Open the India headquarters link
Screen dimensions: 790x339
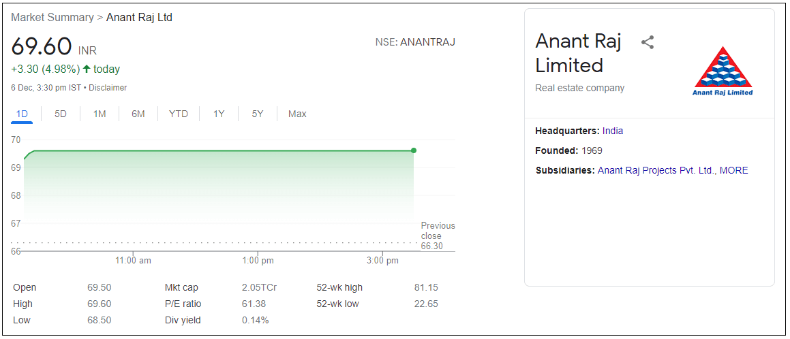(613, 131)
